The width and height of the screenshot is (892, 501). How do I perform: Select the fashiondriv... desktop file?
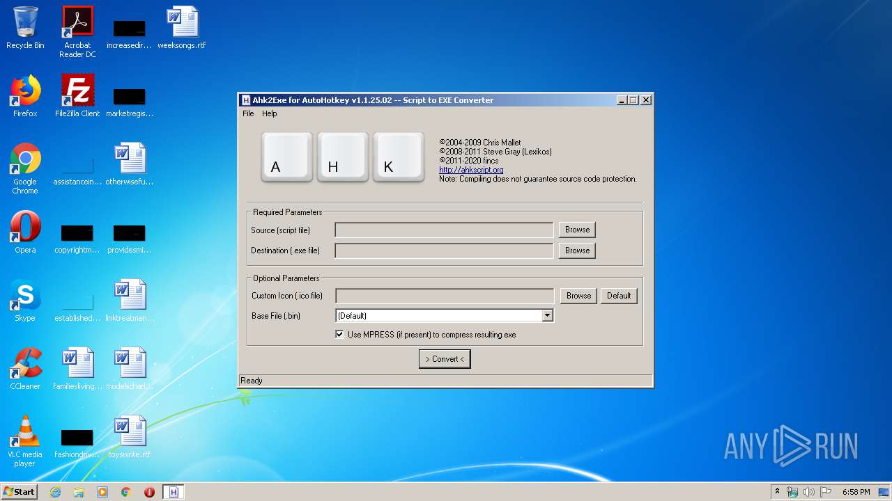click(77, 442)
